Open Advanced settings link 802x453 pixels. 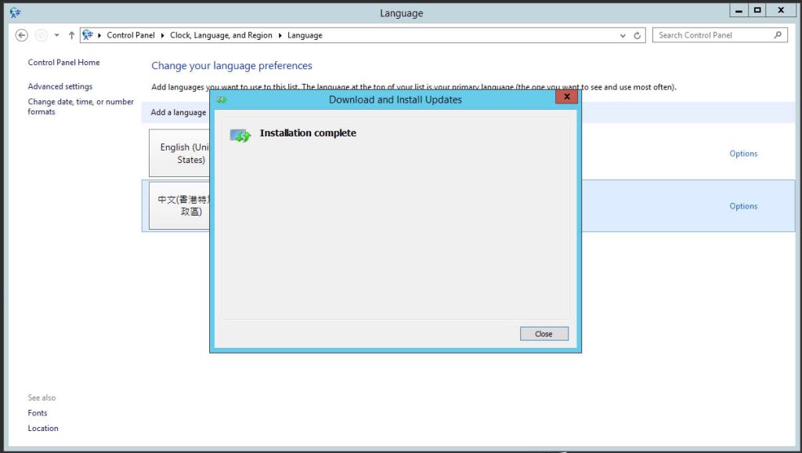[60, 86]
